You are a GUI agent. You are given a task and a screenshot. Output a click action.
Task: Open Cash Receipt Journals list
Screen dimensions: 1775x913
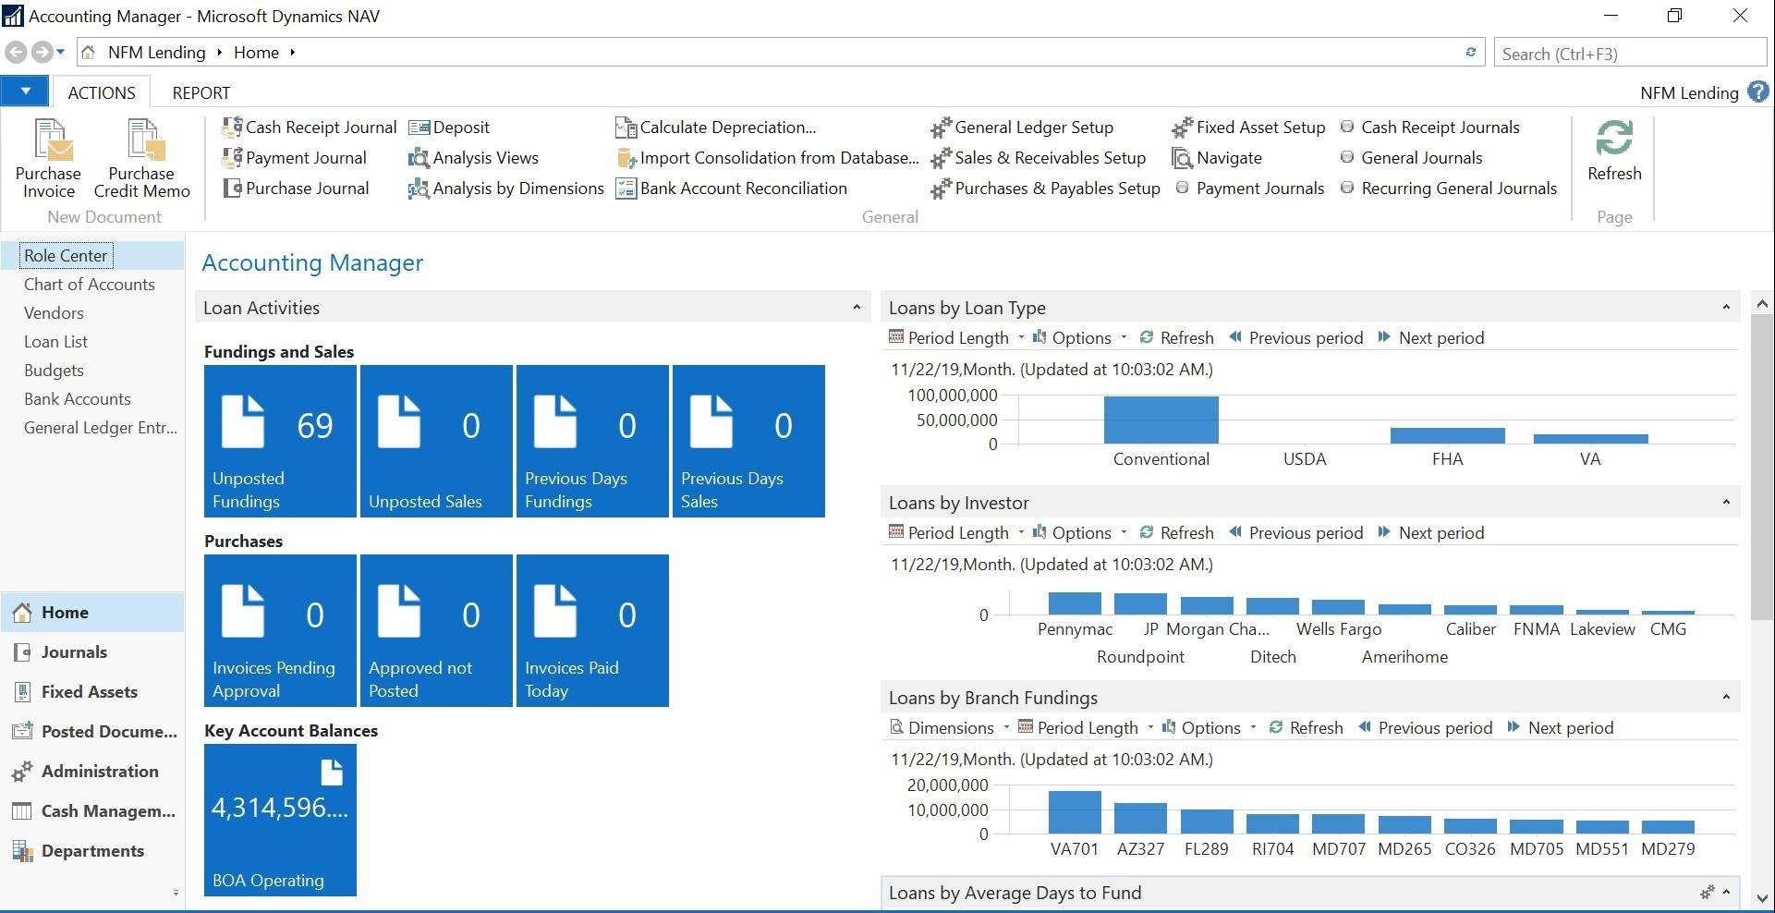click(x=1430, y=128)
